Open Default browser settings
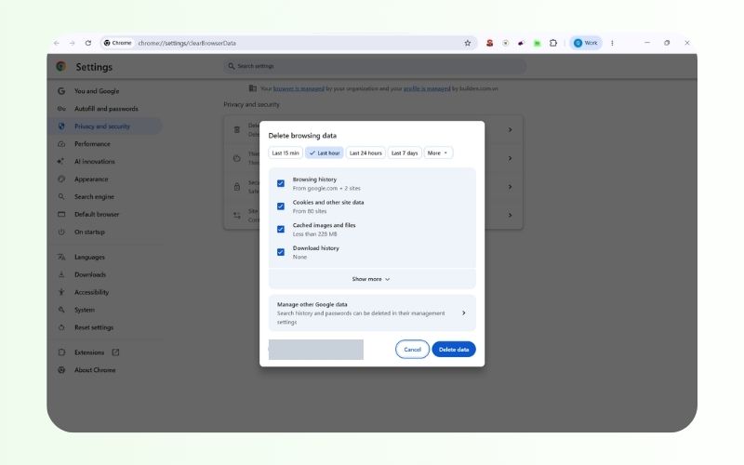This screenshot has width=744, height=465. click(x=97, y=214)
